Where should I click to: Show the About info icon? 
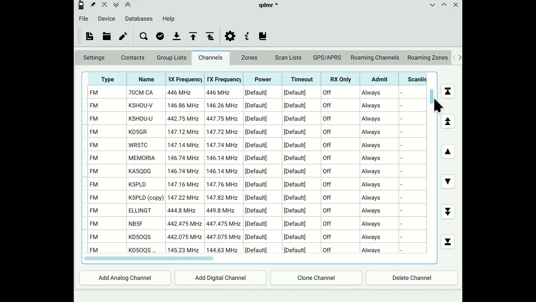pyautogui.click(x=247, y=36)
